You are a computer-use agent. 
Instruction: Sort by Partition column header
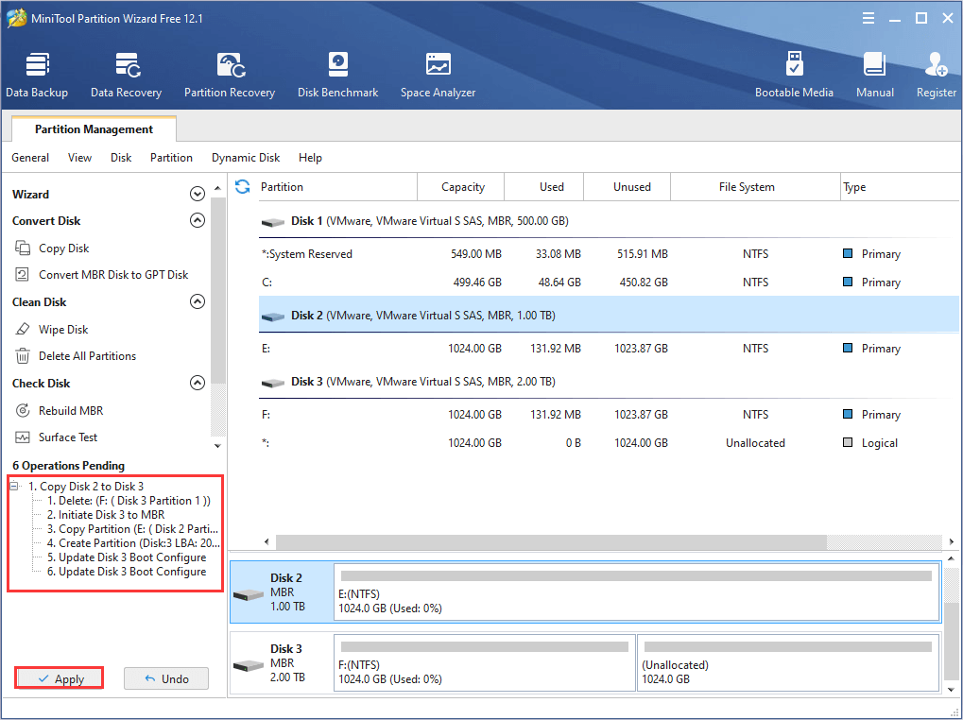point(337,186)
